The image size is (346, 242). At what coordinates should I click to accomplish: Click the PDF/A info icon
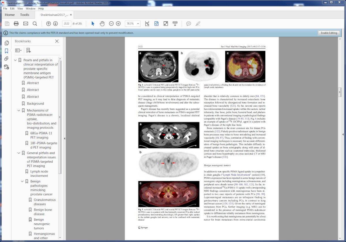click(5, 33)
